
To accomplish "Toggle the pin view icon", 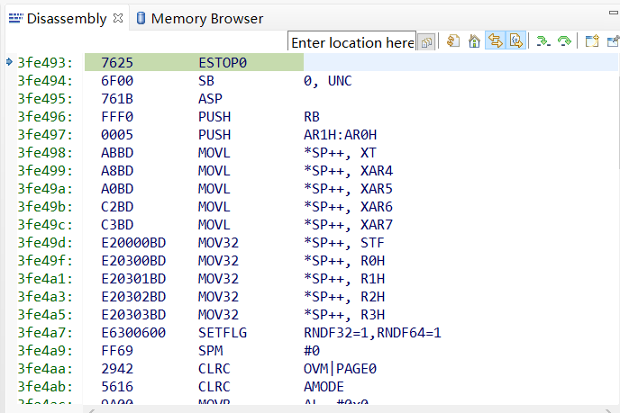I will coord(613,41).
